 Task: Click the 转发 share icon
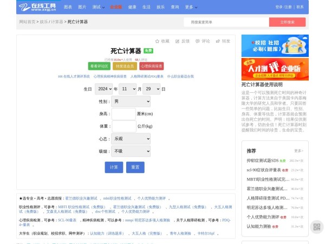218,41
